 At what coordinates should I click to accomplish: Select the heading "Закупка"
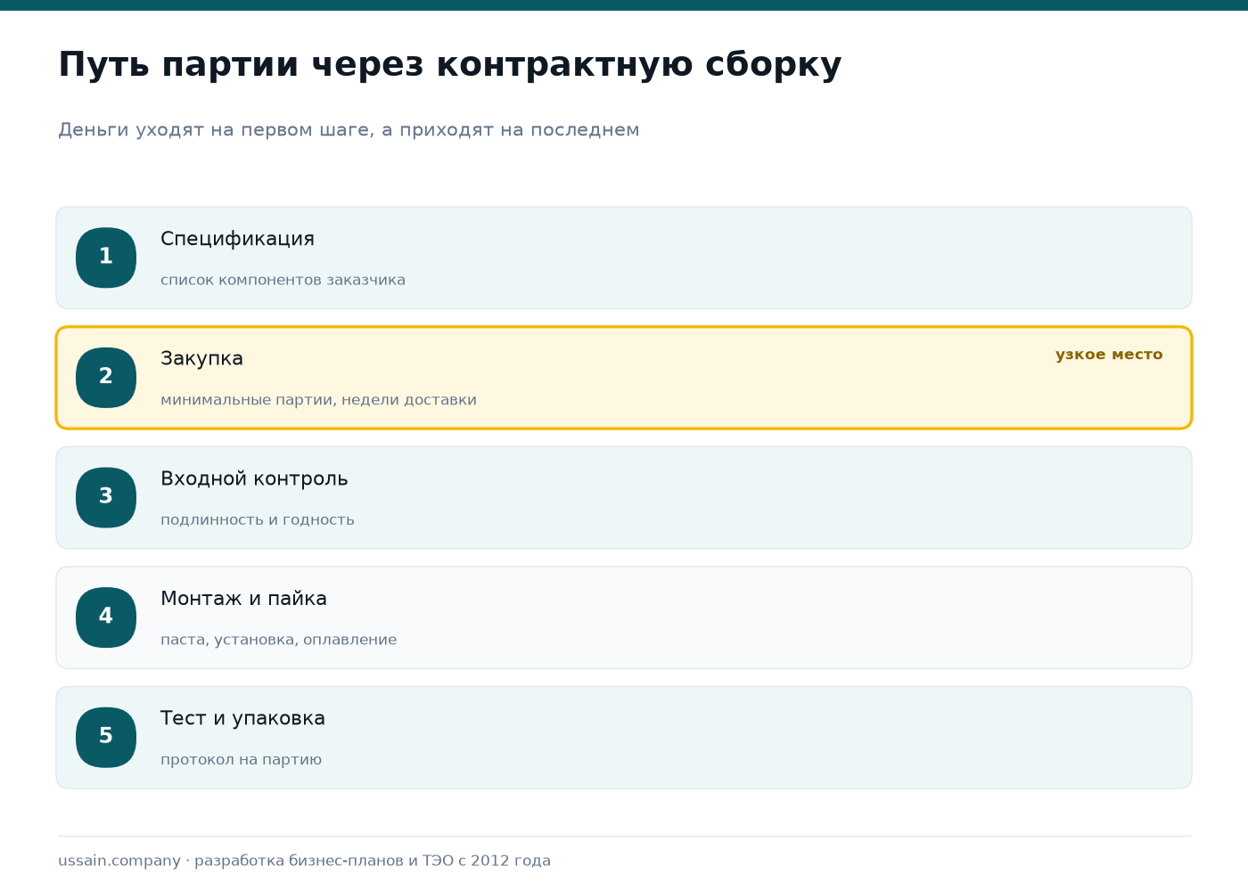click(201, 358)
